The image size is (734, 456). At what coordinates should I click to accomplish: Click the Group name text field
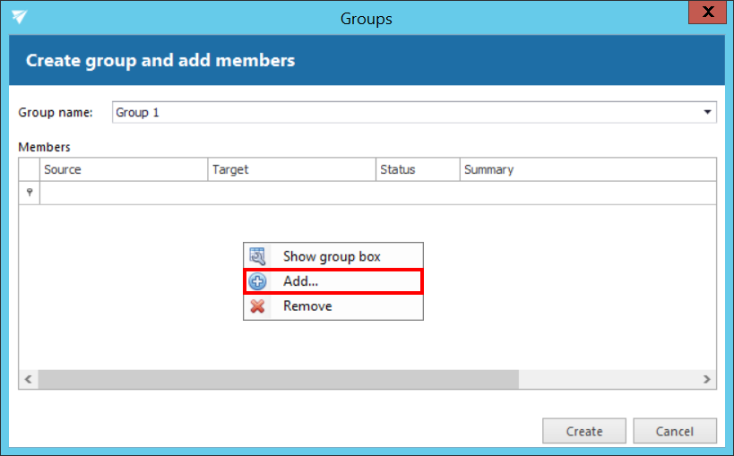click(405, 113)
